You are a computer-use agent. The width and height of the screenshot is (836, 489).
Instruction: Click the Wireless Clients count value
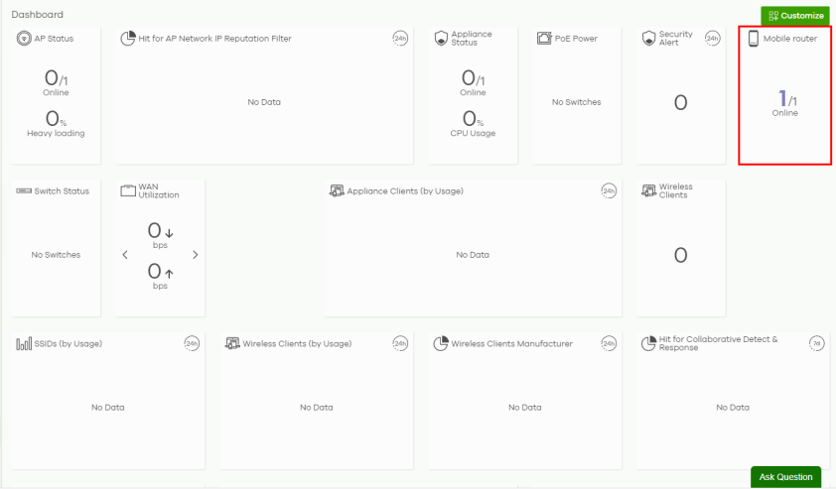(680, 256)
